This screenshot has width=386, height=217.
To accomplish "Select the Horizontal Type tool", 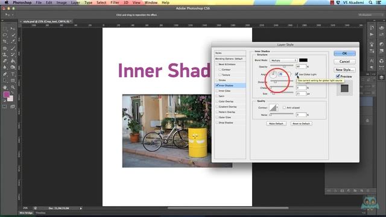I will (13, 74).
